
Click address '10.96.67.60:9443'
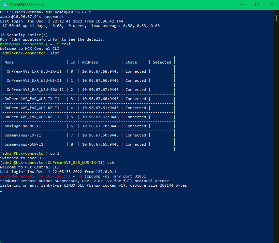pos(100,99)
